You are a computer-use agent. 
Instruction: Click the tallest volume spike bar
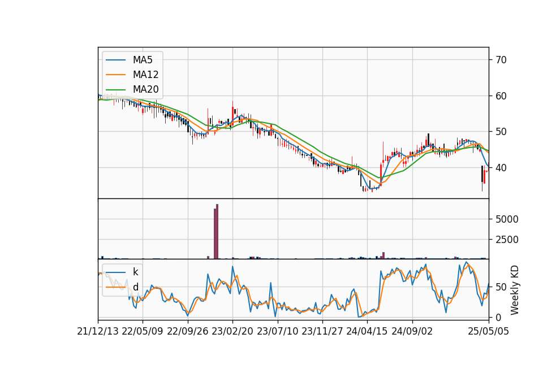click(x=217, y=232)
